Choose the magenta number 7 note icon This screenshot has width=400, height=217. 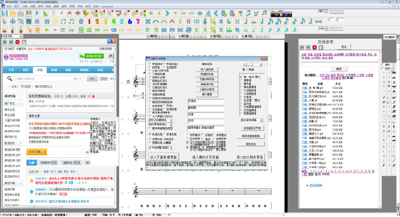point(138,21)
